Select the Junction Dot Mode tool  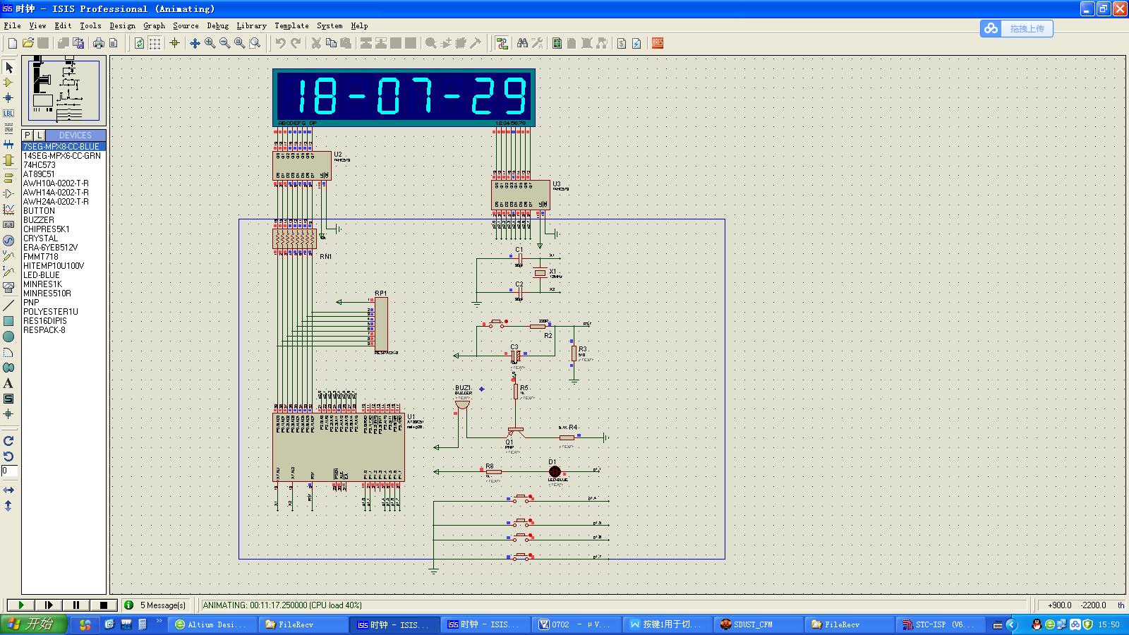pos(8,98)
